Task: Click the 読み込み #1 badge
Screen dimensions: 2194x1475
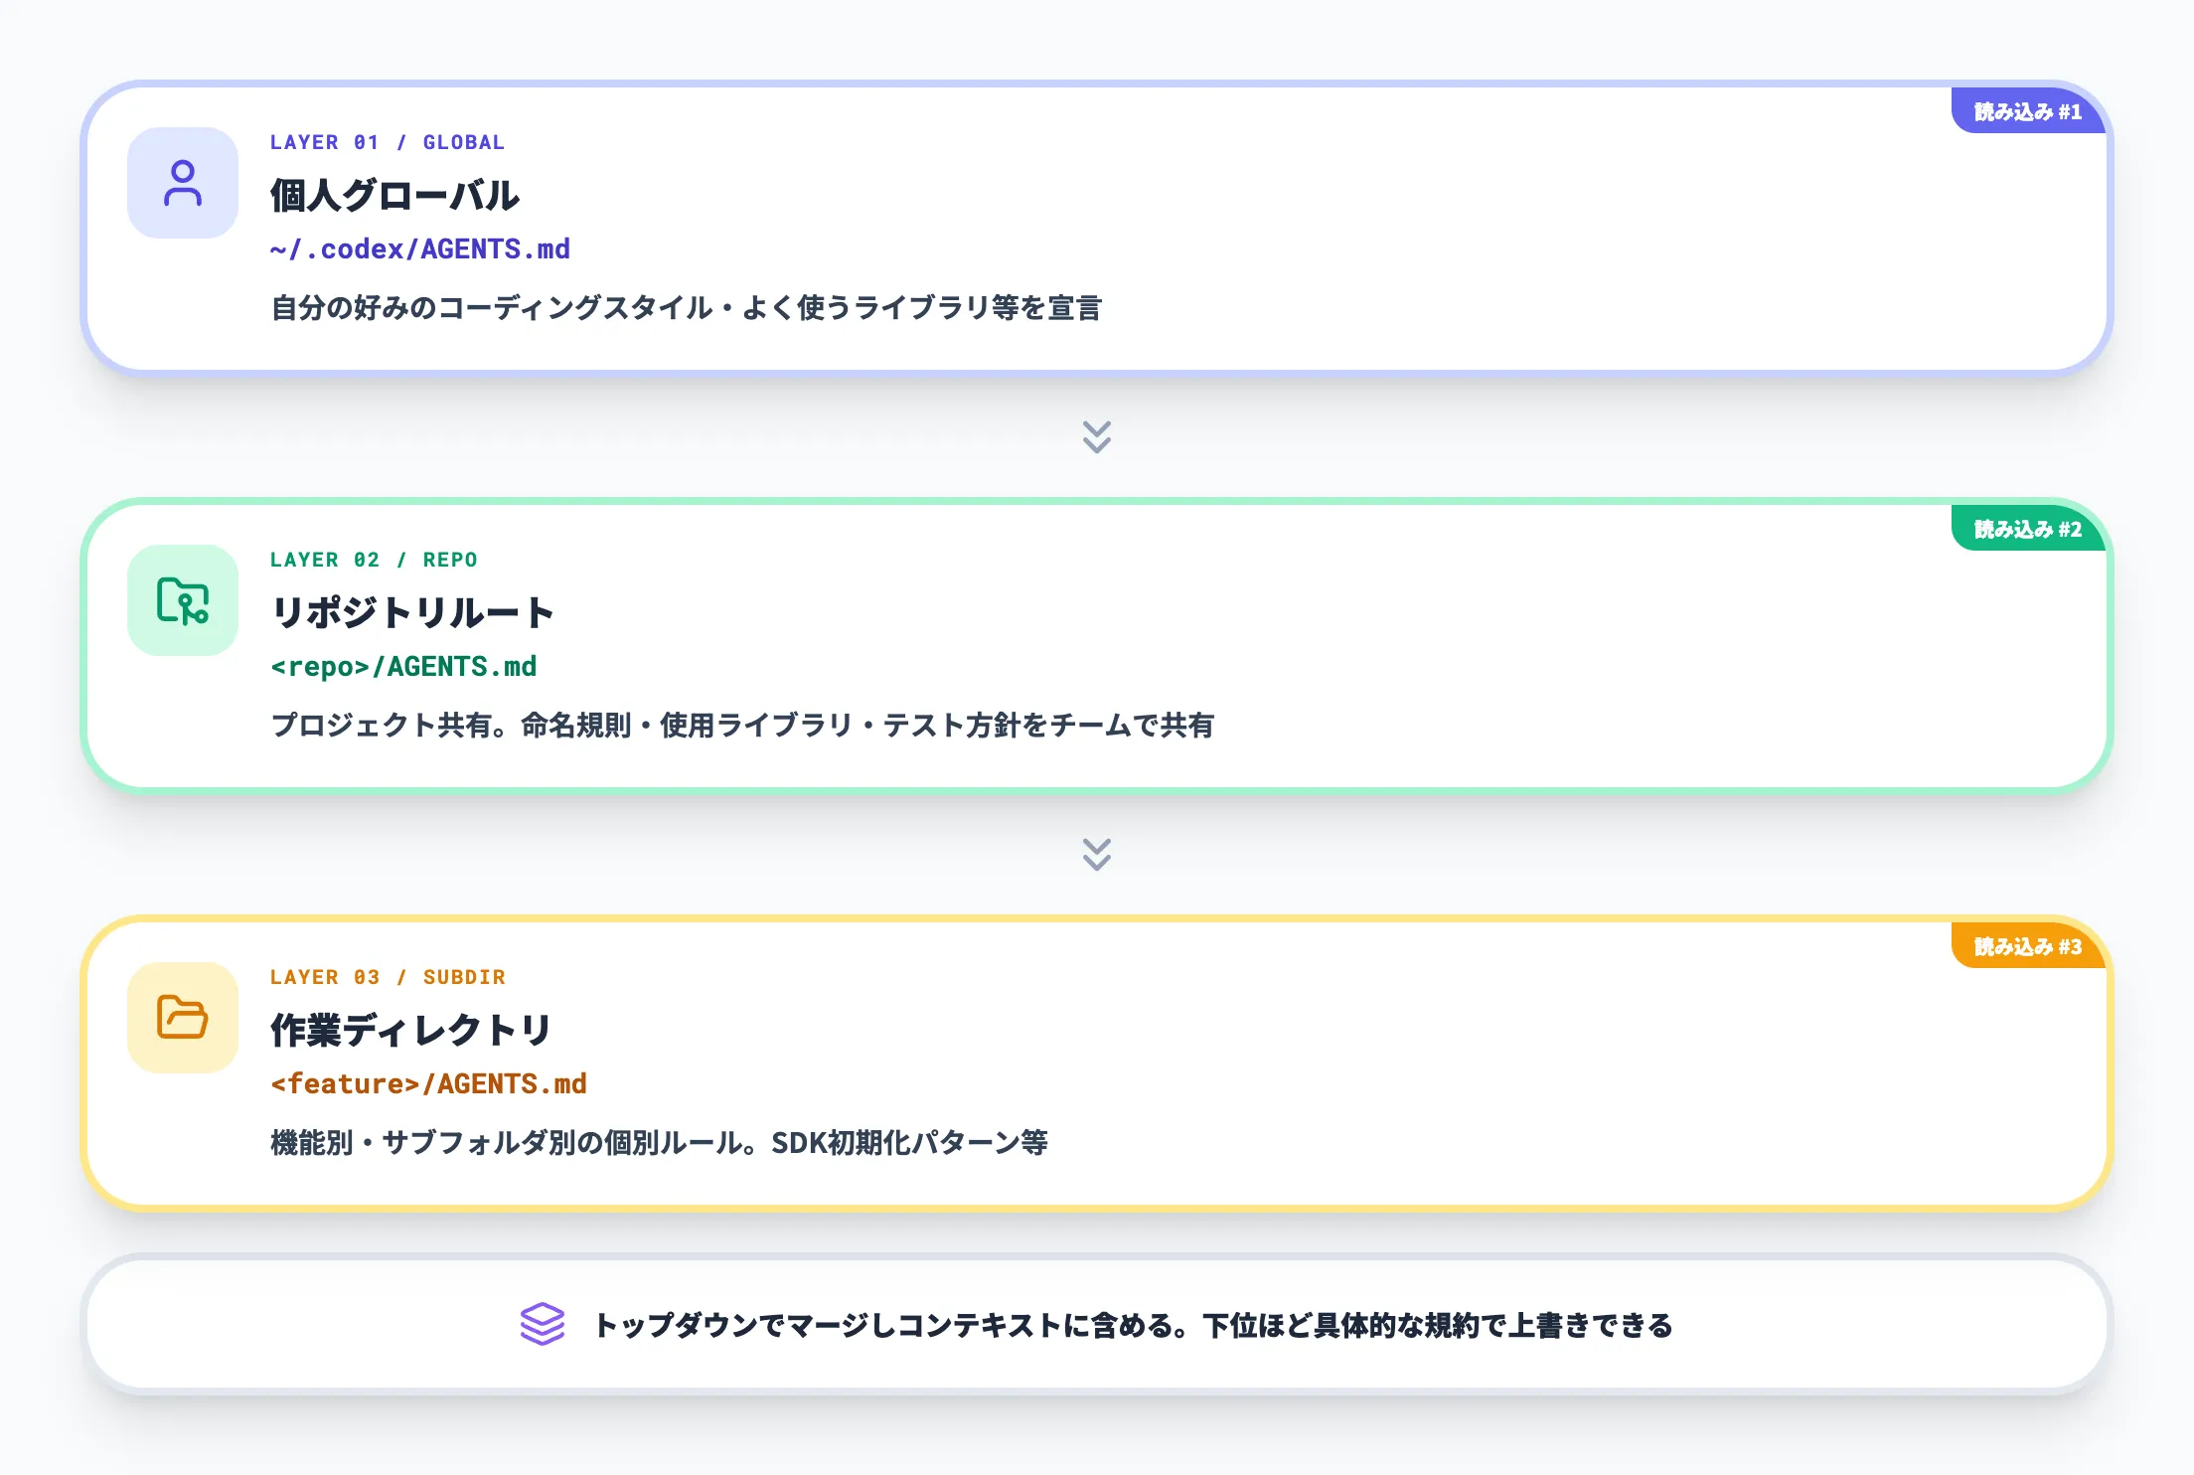Action: click(2028, 111)
